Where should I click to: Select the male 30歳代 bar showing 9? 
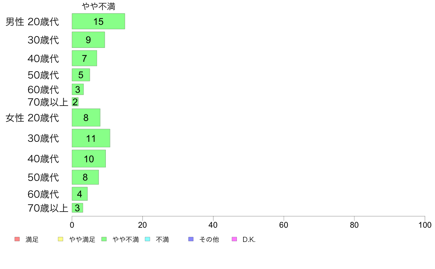tap(88, 40)
